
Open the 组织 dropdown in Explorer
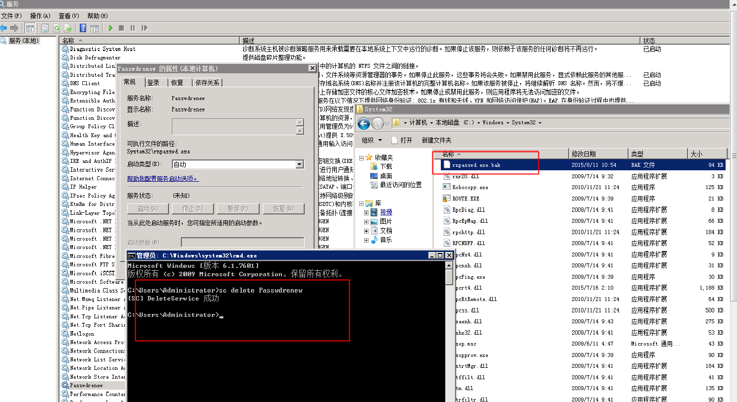click(371, 140)
